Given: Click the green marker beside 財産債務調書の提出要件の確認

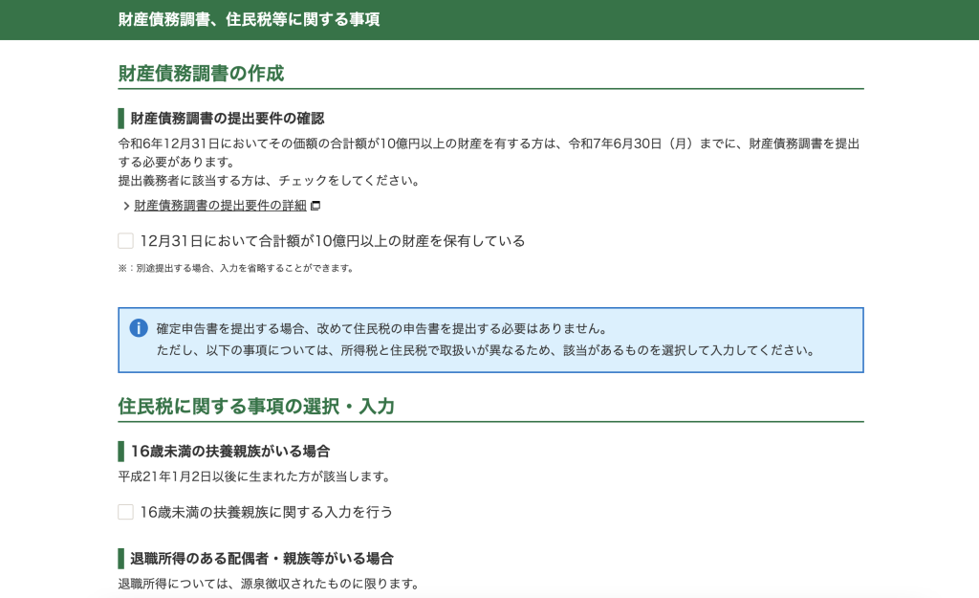Looking at the screenshot, I should 120,119.
